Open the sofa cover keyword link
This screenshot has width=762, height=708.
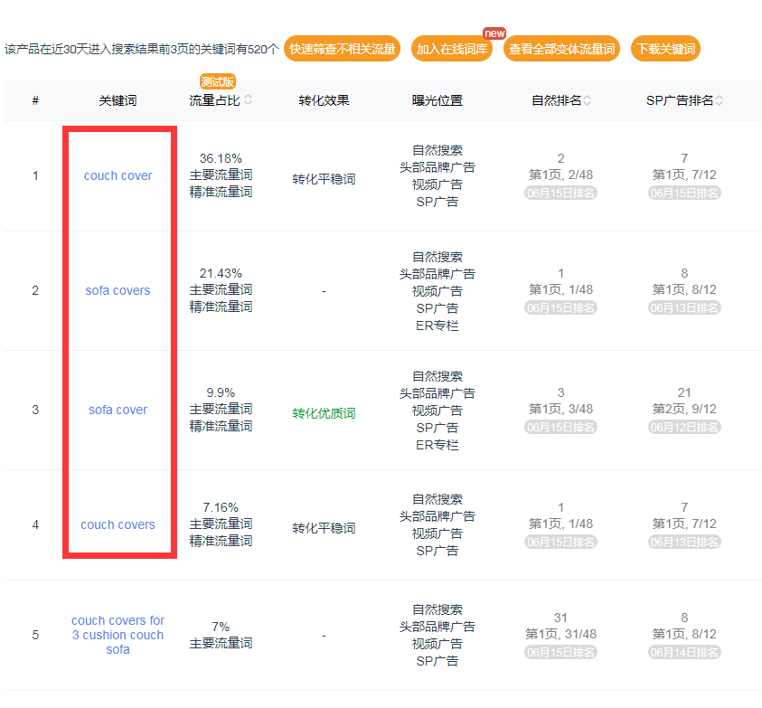(118, 410)
